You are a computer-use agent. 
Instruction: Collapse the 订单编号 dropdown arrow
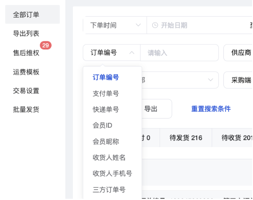[132, 53]
